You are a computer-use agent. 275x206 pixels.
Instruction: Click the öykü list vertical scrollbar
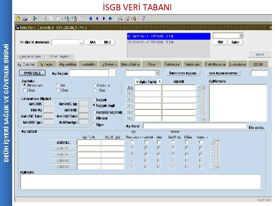tap(204, 103)
